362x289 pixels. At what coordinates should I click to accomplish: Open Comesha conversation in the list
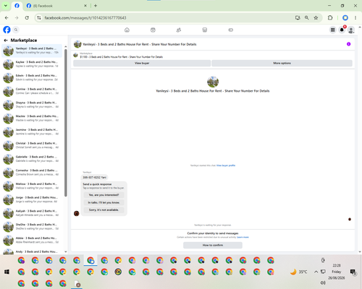pyautogui.click(x=32, y=173)
